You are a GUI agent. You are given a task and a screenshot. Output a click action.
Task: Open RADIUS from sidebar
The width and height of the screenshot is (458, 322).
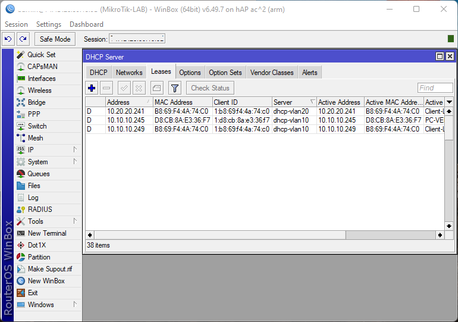point(48,210)
